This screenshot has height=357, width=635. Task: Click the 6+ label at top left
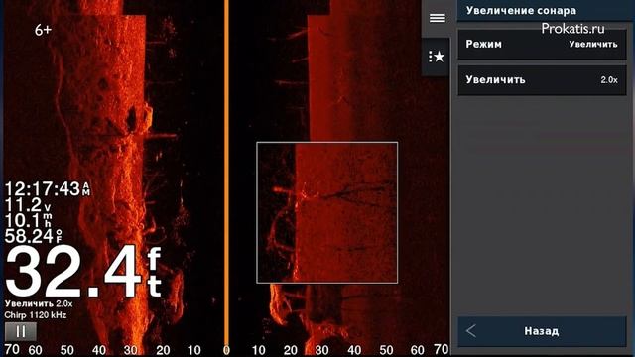pyautogui.click(x=43, y=30)
